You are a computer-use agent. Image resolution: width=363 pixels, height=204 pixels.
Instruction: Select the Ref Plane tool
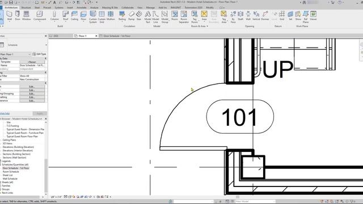tap(306, 17)
